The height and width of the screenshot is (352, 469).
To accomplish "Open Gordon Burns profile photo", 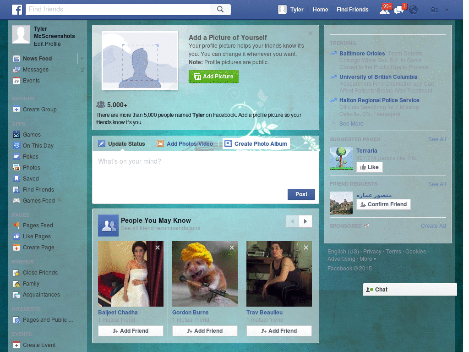I will click(x=205, y=274).
